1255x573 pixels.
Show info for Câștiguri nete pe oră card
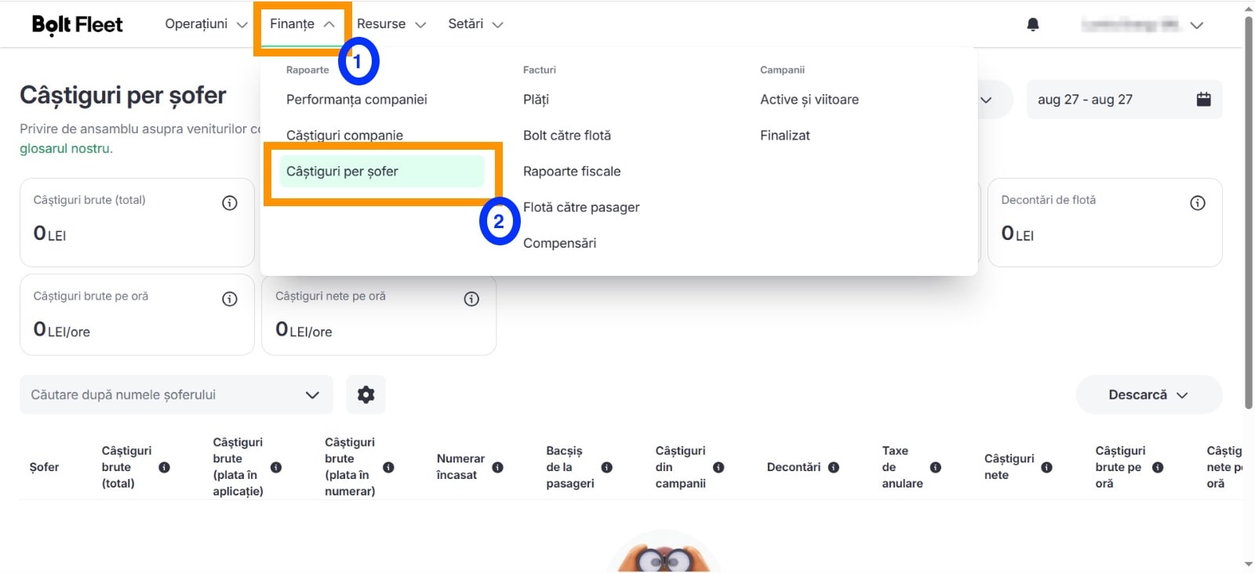click(x=471, y=299)
